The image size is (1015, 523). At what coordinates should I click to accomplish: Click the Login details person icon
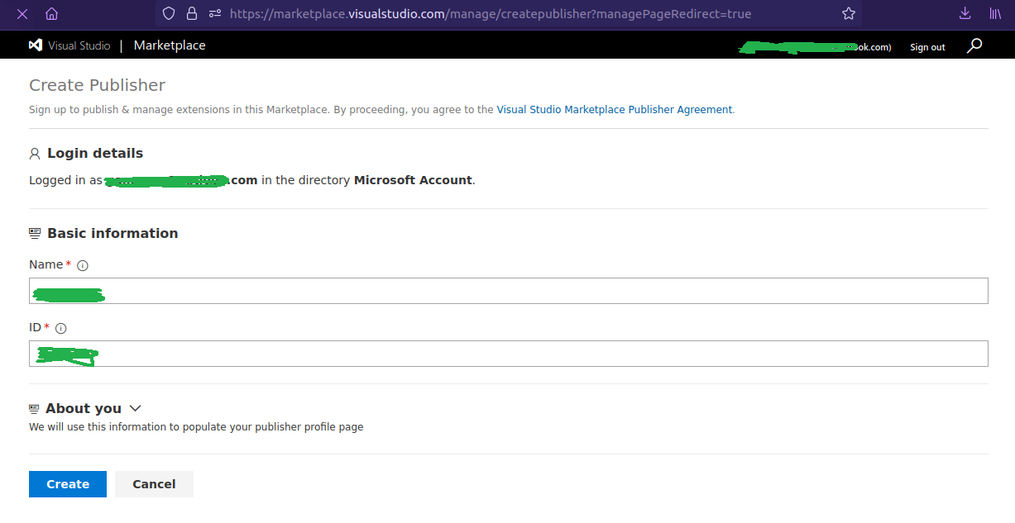click(x=34, y=153)
